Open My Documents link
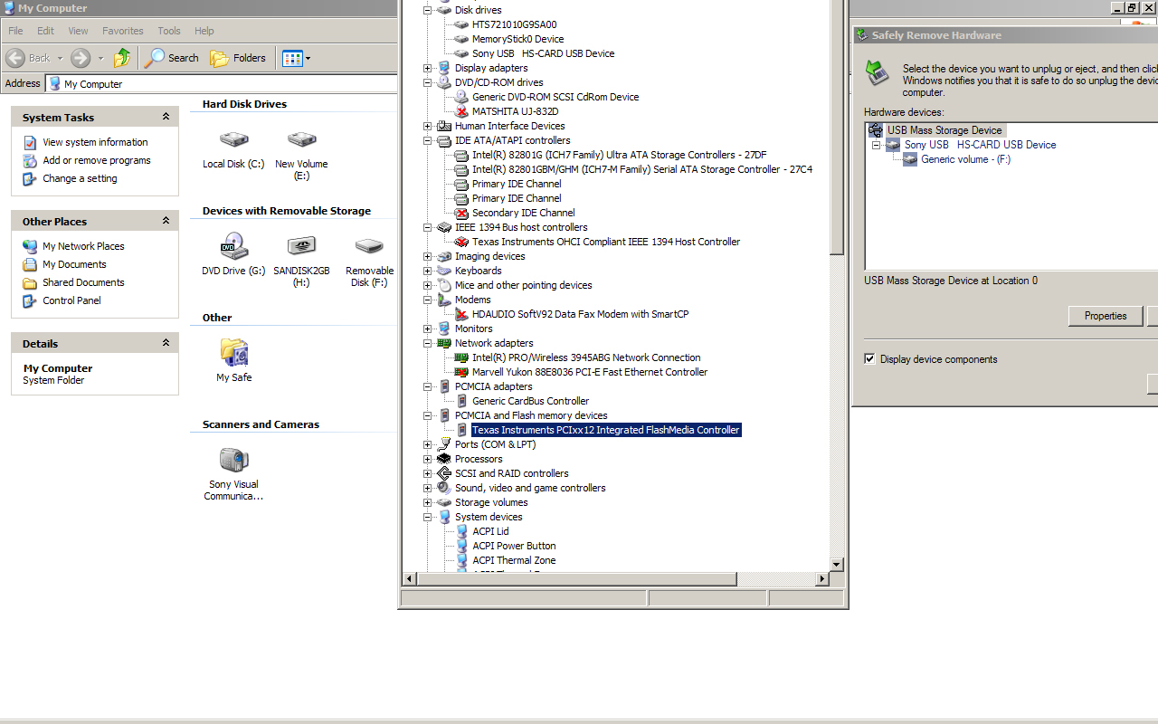The image size is (1158, 724). [74, 264]
